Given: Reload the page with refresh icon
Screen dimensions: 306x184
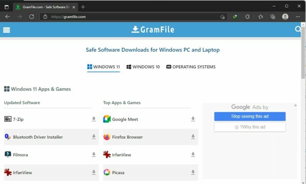Looking at the screenshot, I should click(32, 16).
